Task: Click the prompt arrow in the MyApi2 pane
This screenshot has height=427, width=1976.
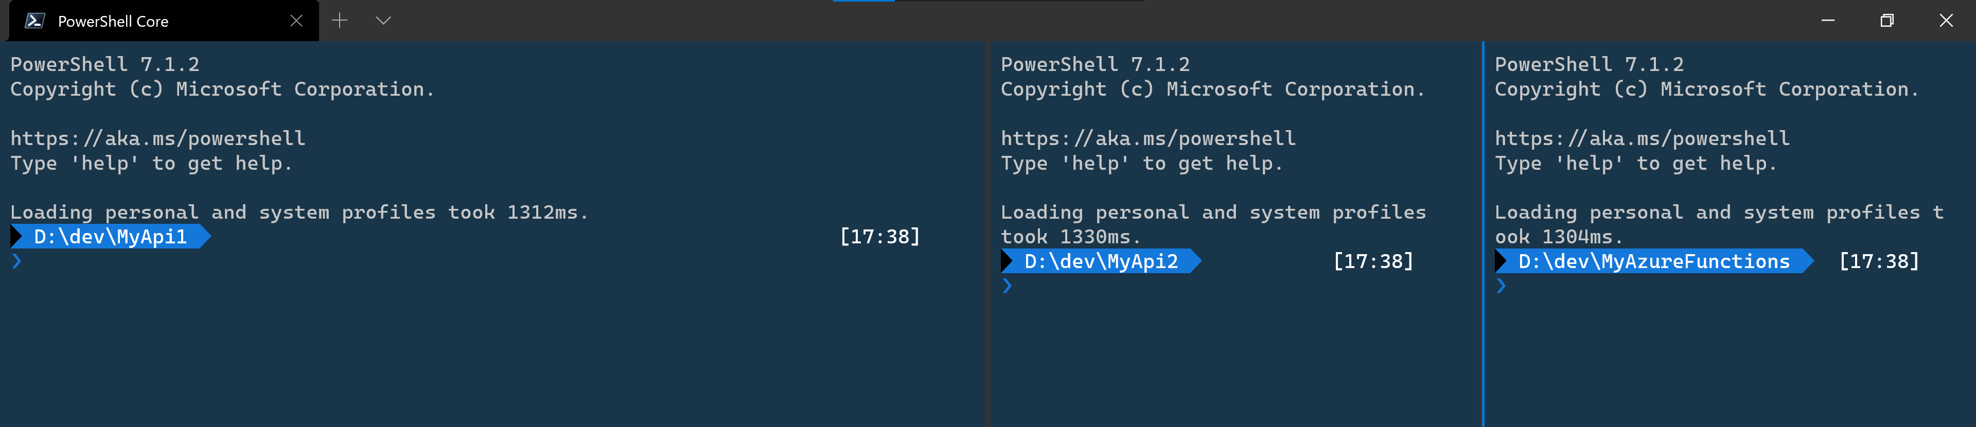Action: (x=1007, y=286)
